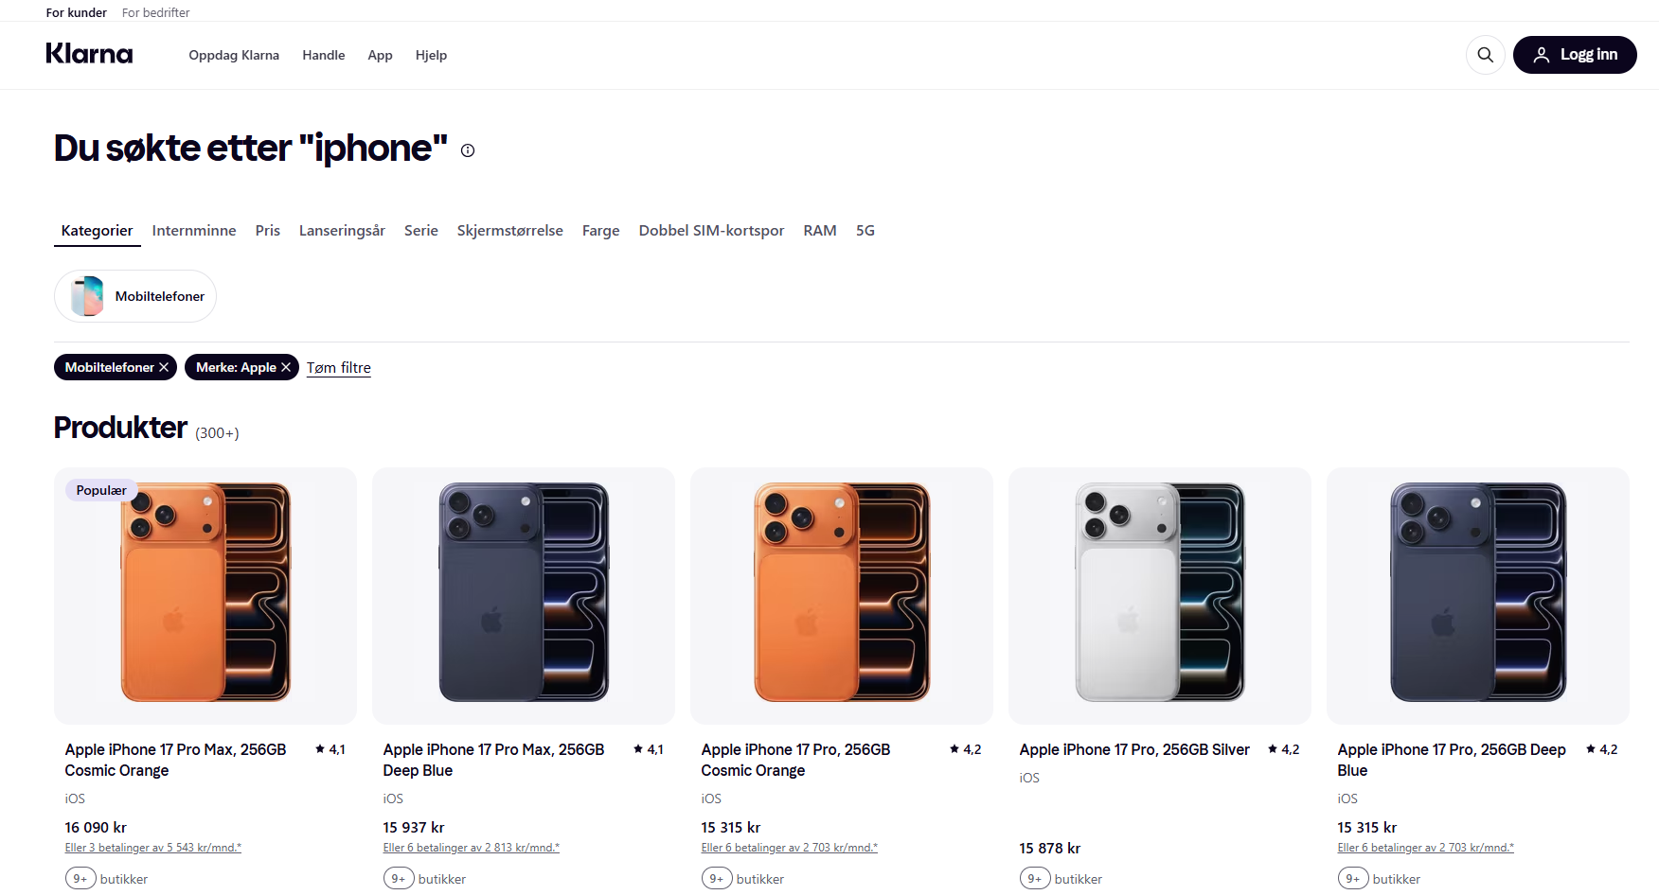Click payment plan link under 15 937 kr
The width and height of the screenshot is (1659, 895).
coord(471,848)
